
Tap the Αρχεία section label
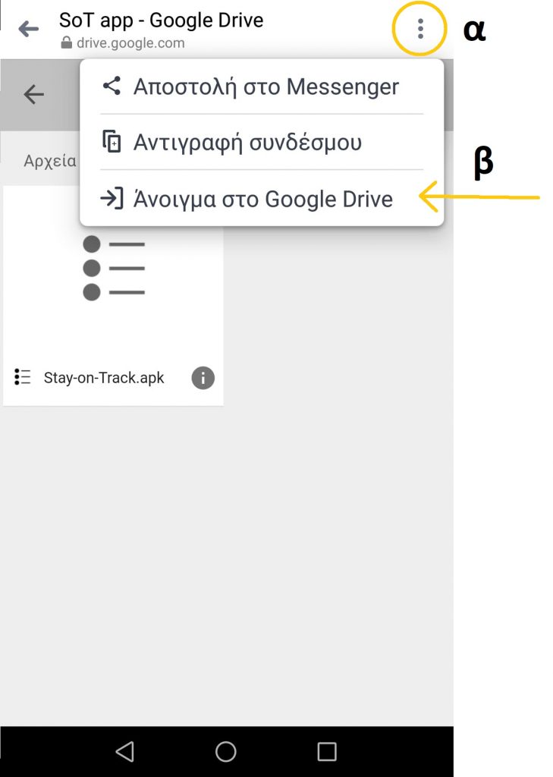point(50,161)
